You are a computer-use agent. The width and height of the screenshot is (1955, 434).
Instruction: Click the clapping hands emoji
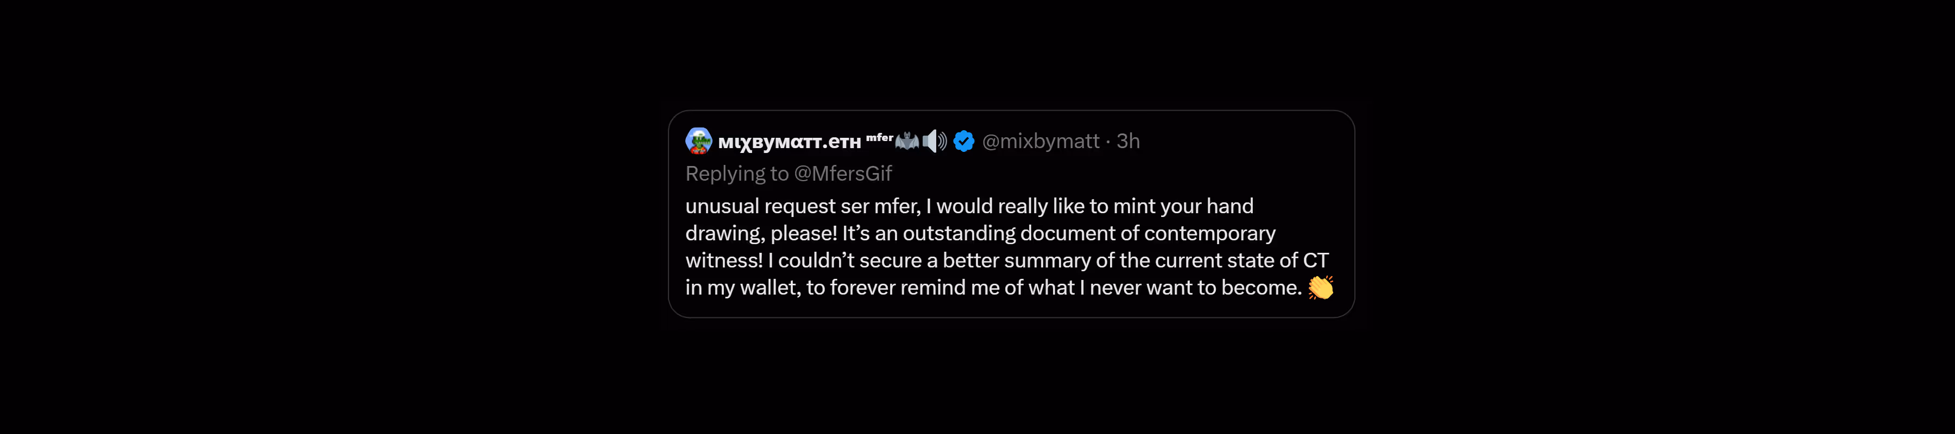(1321, 288)
